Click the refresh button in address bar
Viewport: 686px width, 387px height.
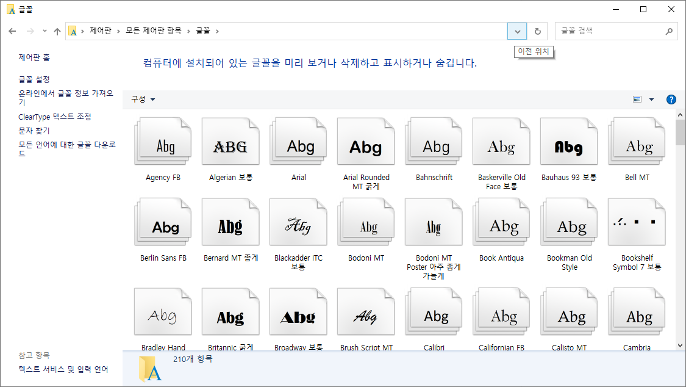(538, 31)
